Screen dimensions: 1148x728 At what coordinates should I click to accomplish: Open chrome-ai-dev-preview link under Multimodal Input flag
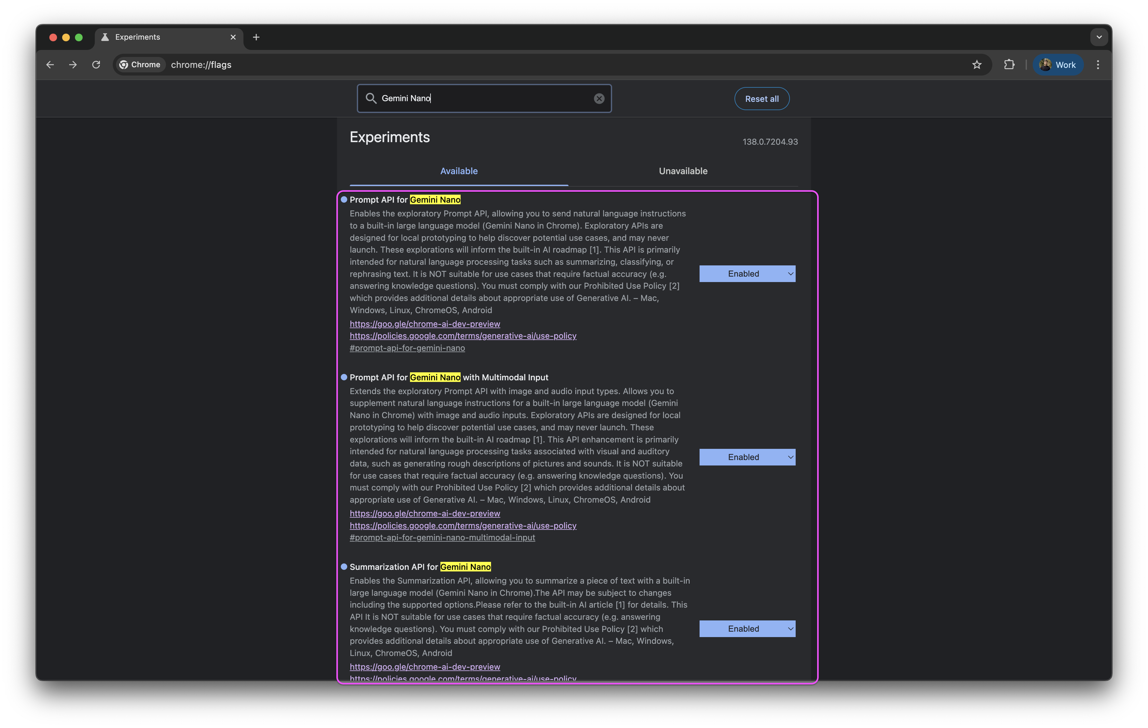pos(425,514)
